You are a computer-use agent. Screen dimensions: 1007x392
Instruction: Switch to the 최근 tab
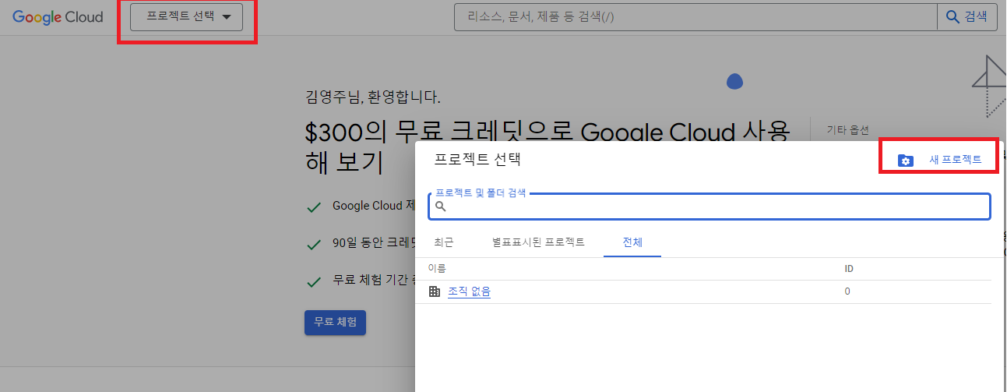tap(443, 242)
